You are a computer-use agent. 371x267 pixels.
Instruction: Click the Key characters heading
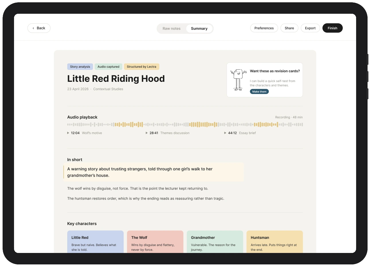click(x=82, y=224)
